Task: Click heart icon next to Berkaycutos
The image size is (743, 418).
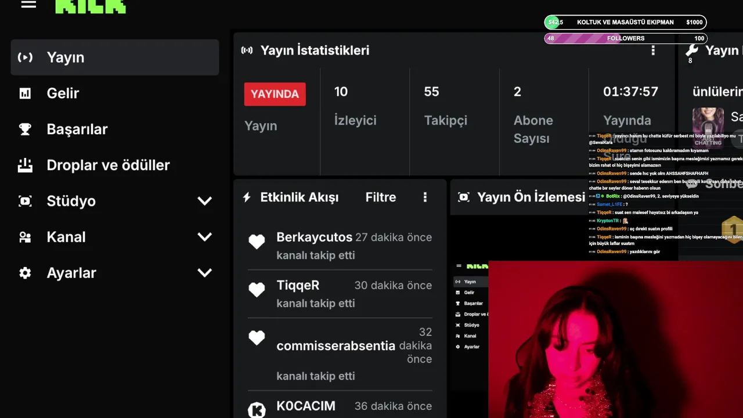Action: 257,242
